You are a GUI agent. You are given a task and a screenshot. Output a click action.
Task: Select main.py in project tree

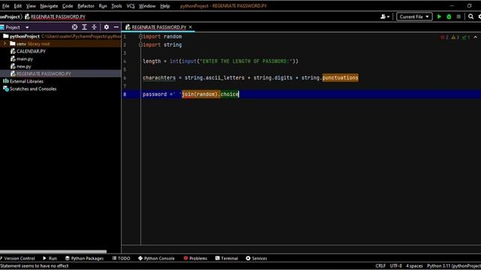25,58
